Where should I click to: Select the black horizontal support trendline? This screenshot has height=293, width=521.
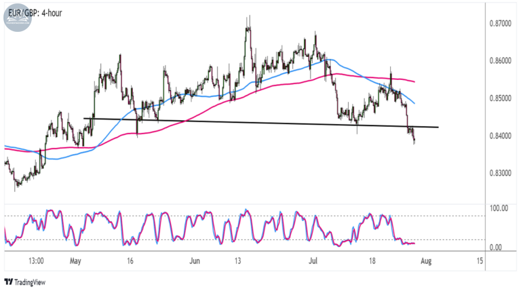[260, 123]
